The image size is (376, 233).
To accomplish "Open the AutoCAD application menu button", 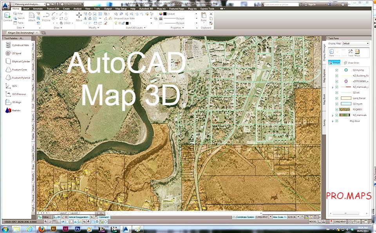I will (6, 6).
